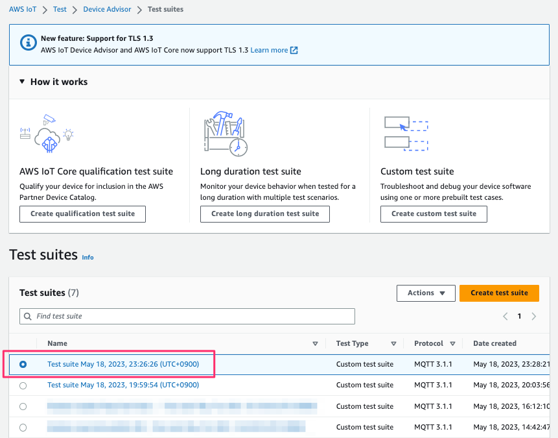Screen dimensions: 558x438
Task: Select radio button of third test suite row
Action: click(23, 407)
